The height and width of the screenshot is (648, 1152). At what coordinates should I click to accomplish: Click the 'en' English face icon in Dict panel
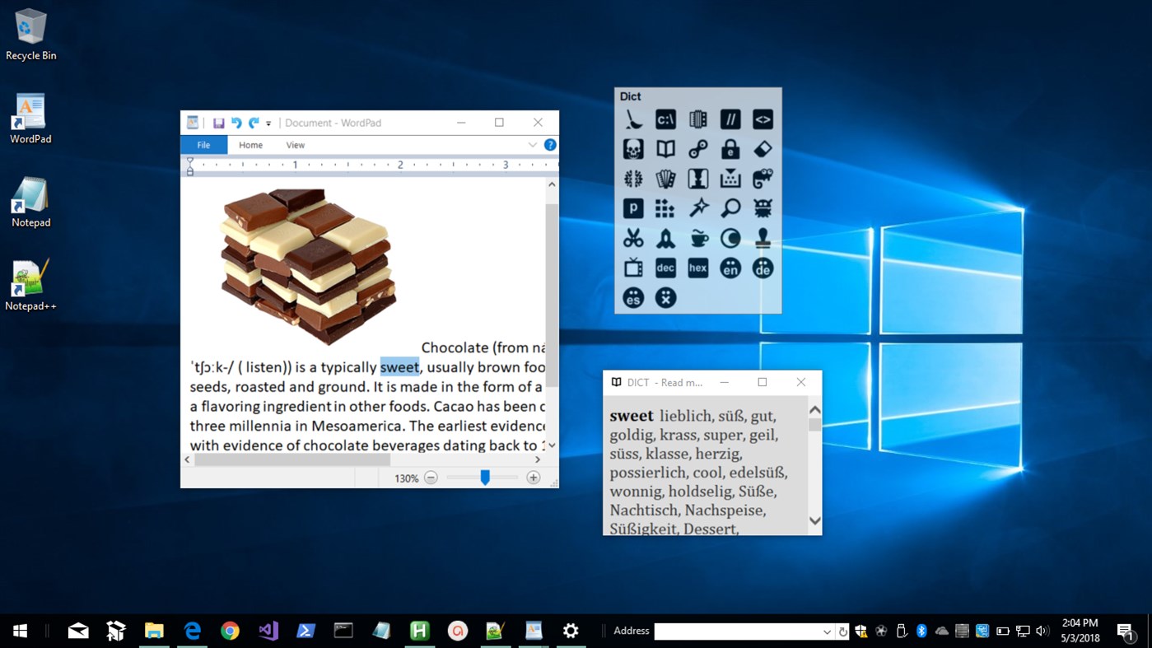click(x=730, y=268)
